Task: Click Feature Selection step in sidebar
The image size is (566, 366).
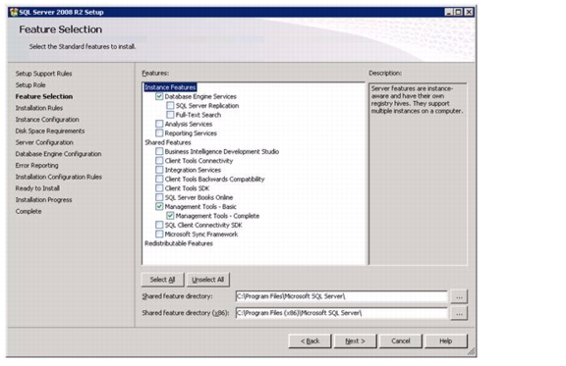Action: [x=44, y=96]
